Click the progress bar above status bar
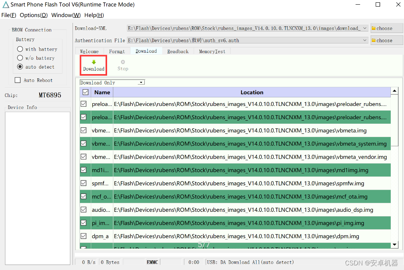 coord(239,255)
